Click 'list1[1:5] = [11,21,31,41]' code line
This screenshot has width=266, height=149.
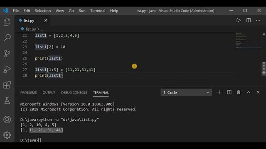(x=65, y=70)
